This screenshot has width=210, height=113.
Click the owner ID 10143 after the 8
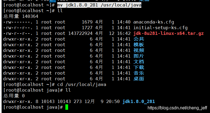tap(48, 102)
